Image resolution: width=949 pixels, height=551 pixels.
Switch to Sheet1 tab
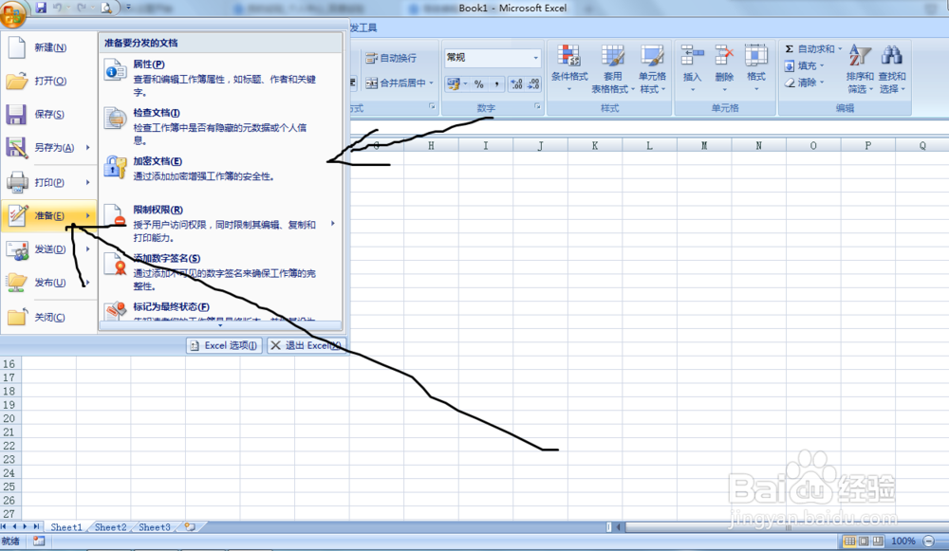pyautogui.click(x=66, y=527)
